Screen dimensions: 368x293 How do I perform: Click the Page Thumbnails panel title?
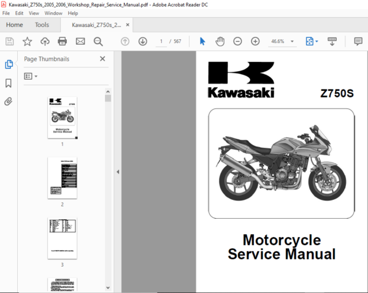coord(47,59)
